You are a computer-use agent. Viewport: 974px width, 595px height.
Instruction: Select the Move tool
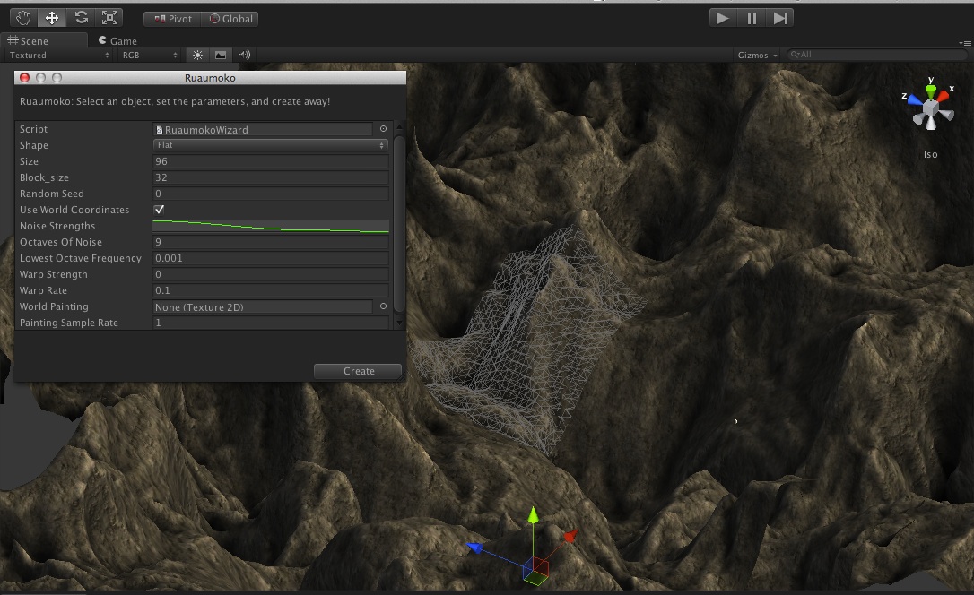[x=51, y=16]
